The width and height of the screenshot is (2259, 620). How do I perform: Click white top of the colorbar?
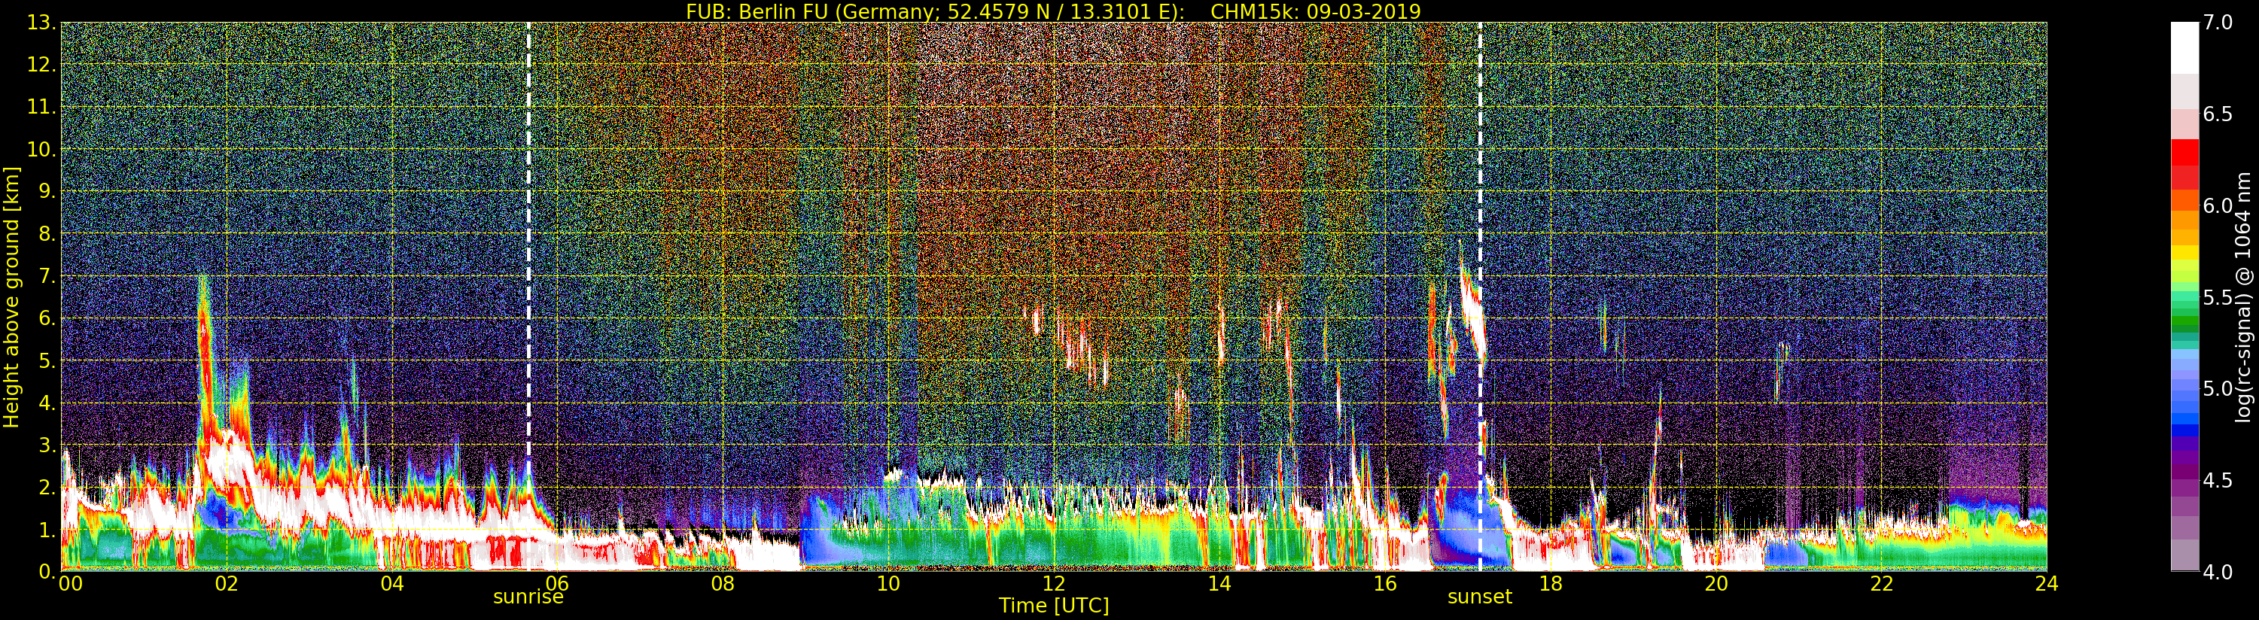click(2184, 48)
